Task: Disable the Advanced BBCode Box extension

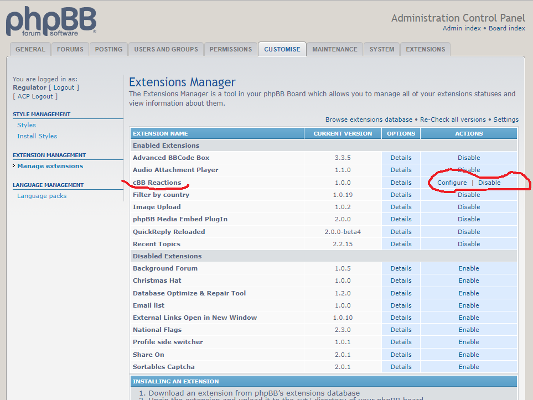Action: pos(469,158)
